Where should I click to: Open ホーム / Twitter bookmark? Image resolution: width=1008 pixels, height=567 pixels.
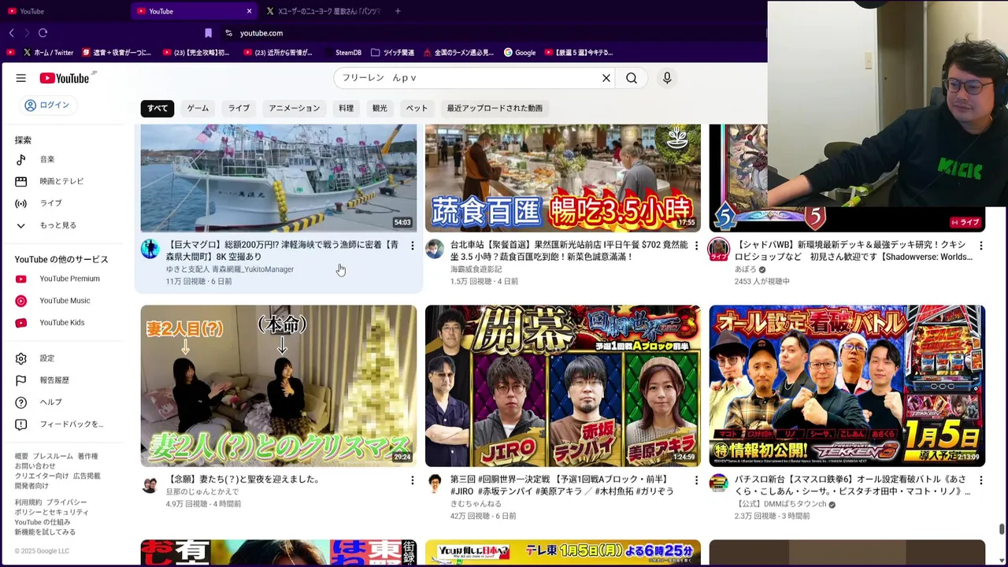tap(48, 53)
